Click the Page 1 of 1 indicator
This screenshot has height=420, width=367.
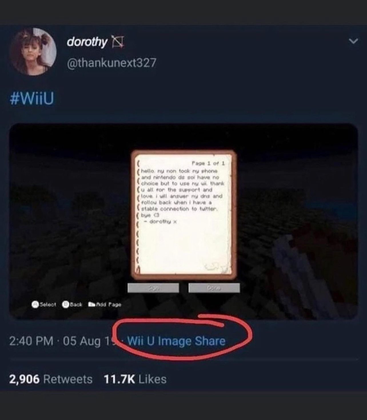(x=208, y=163)
